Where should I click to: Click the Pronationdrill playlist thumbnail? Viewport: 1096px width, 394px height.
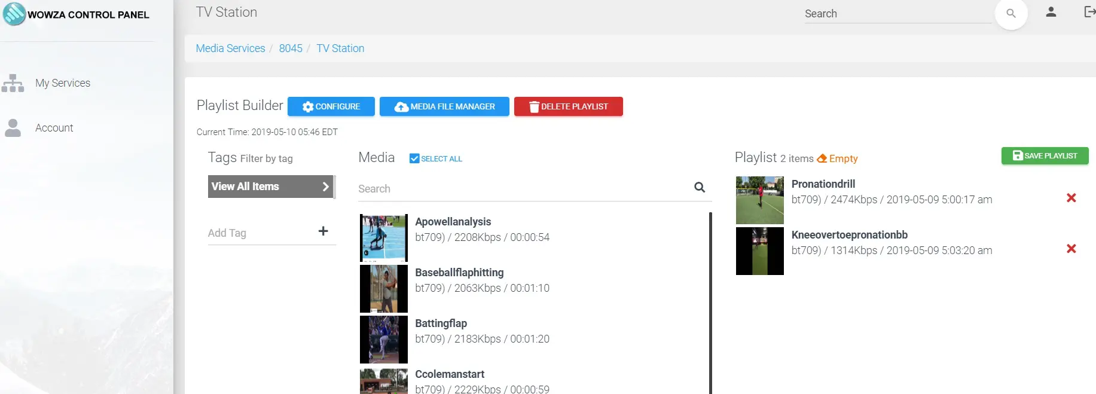click(x=760, y=200)
